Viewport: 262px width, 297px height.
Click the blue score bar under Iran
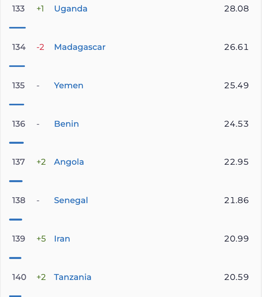coord(15,258)
